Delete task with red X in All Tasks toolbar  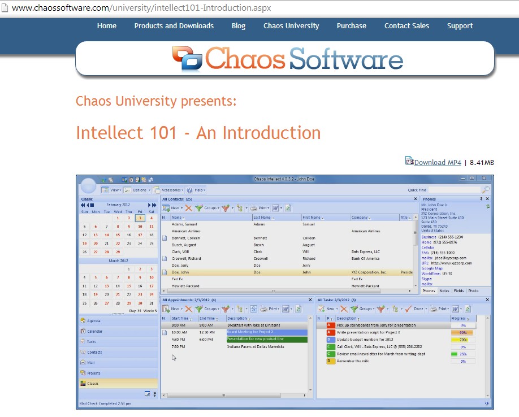(344, 309)
